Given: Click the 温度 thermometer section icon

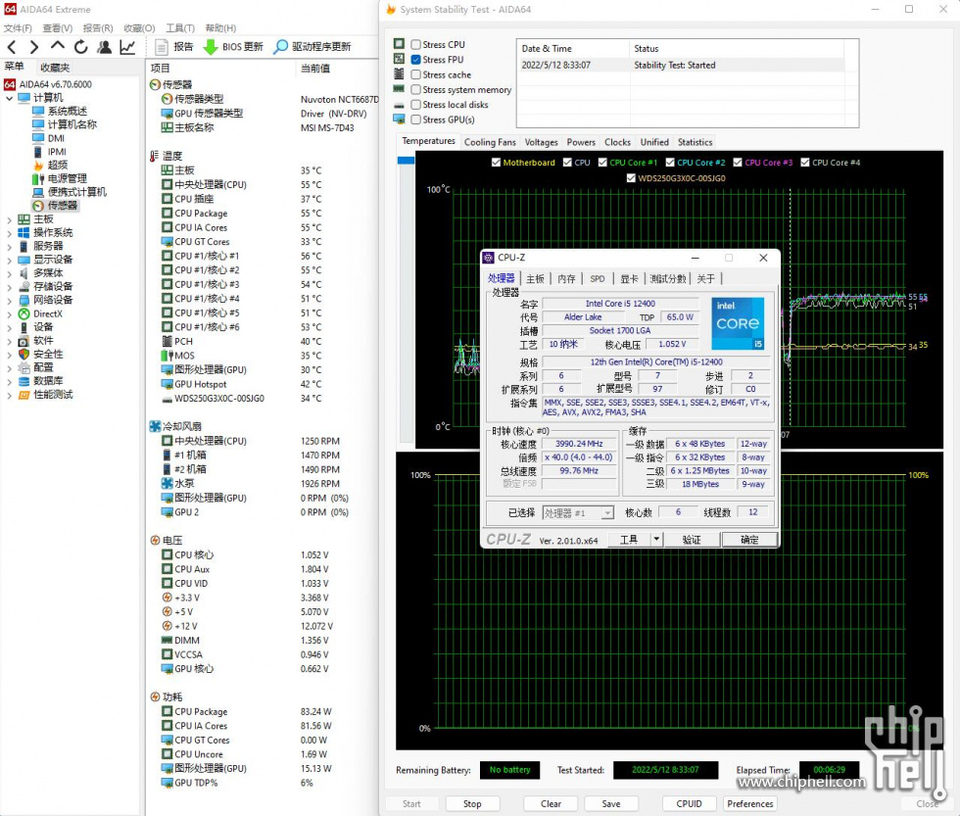Looking at the screenshot, I should [x=155, y=156].
